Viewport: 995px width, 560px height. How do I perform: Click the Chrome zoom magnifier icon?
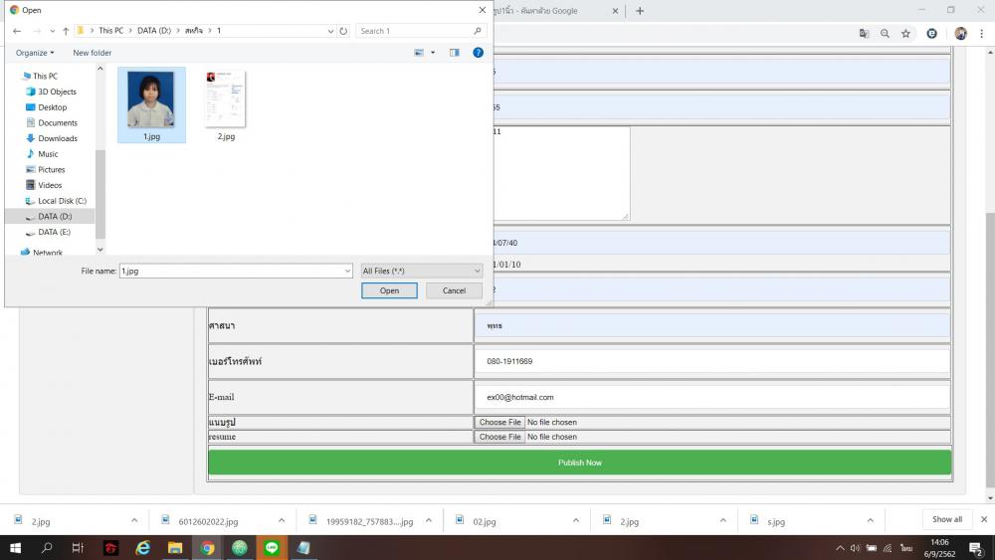[885, 33]
